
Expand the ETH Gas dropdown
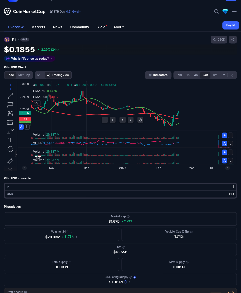(x=66, y=12)
